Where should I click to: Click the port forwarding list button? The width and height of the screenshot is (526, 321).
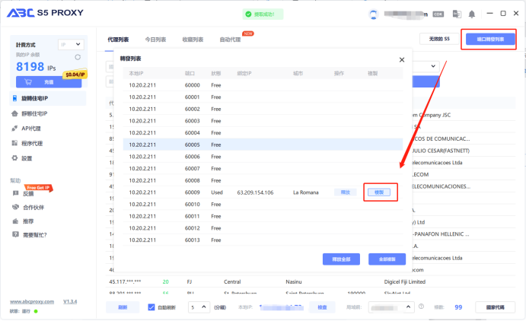pos(490,40)
